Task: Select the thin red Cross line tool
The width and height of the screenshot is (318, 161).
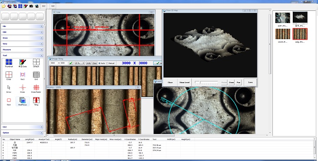Action: (23, 89)
